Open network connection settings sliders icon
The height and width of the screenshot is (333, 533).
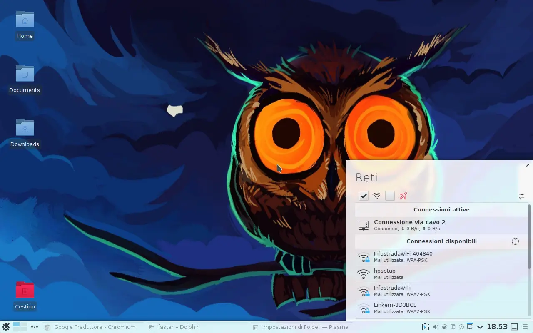coord(522,196)
